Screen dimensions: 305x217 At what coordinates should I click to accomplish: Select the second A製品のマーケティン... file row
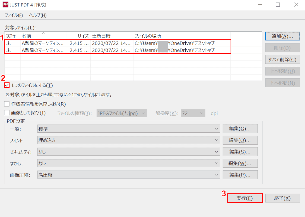[x=117, y=50]
